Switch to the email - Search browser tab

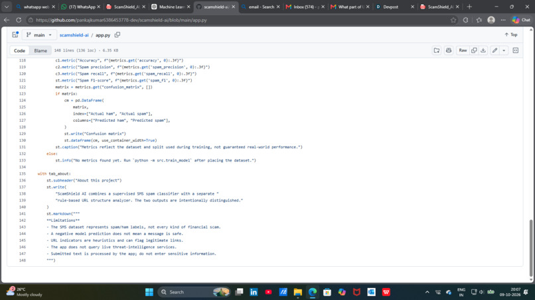pos(260,7)
